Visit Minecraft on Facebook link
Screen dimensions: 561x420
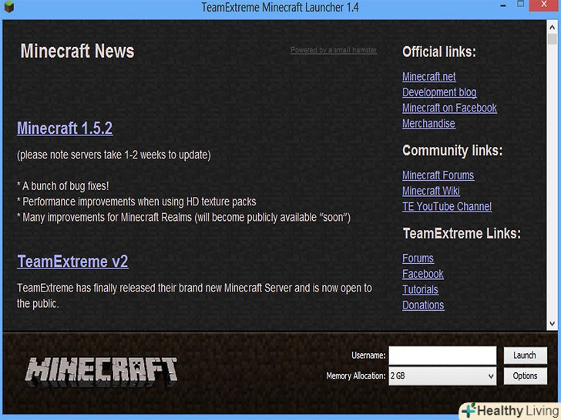click(449, 108)
